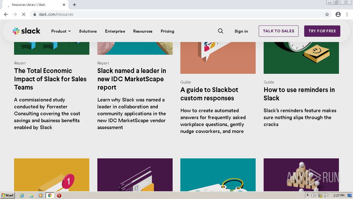Screen dimensions: 353x199
Task: Click the IDC MarketScape description text
Action: pos(132,114)
